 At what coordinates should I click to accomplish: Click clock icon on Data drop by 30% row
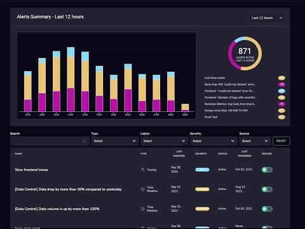point(143,189)
